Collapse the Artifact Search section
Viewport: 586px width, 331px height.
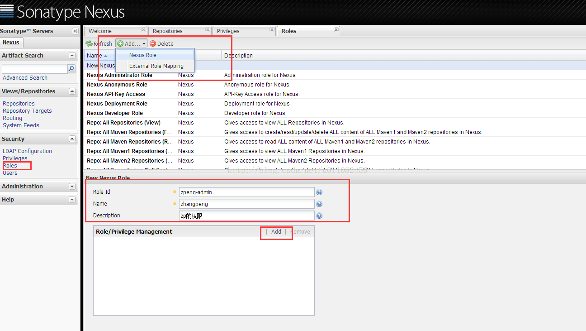[72, 55]
